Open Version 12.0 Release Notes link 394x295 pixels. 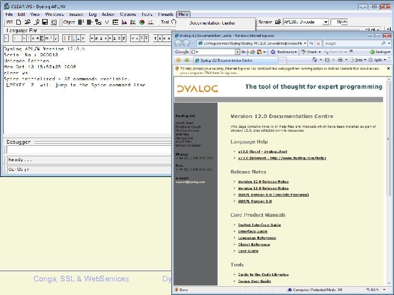[263, 181]
